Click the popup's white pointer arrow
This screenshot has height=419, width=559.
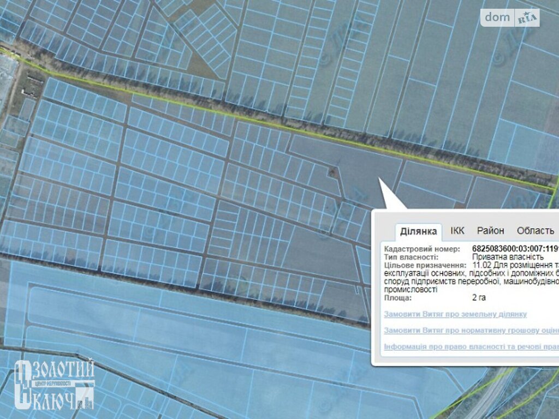[391, 196]
